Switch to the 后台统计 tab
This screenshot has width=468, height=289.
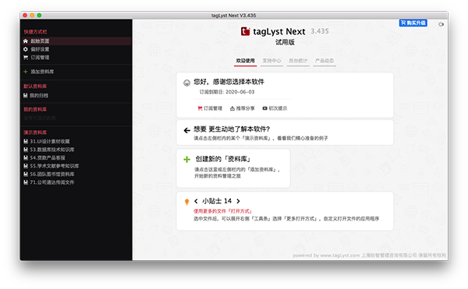(298, 61)
